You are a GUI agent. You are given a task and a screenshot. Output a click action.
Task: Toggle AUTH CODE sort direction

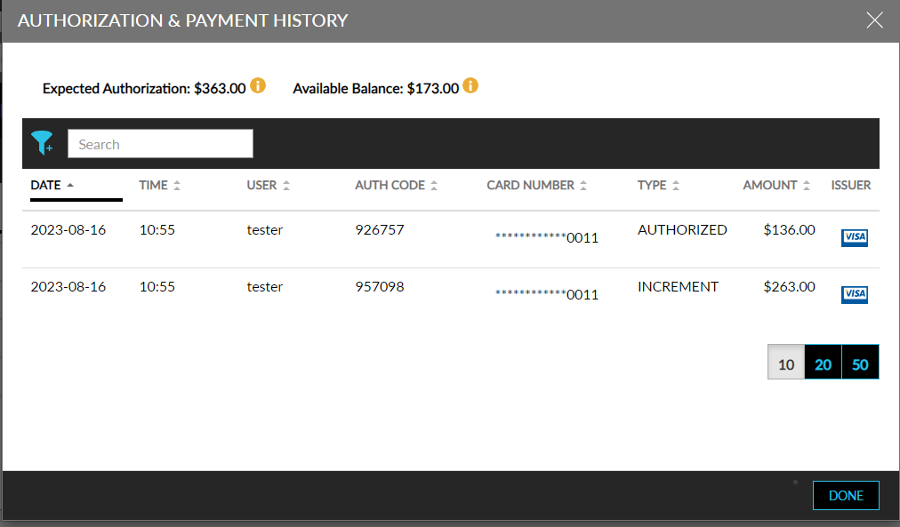[x=433, y=185]
